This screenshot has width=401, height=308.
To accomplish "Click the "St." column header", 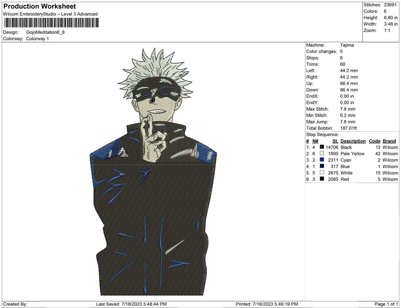I will point(335,141).
